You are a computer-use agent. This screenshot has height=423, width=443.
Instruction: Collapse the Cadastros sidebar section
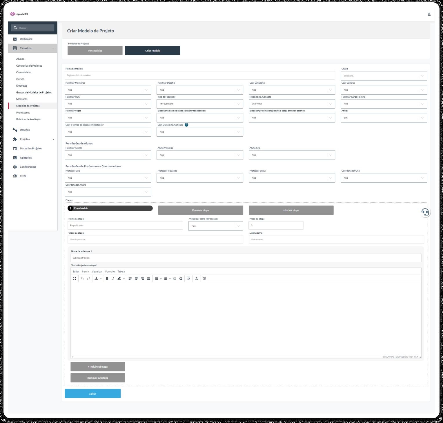click(x=32, y=48)
